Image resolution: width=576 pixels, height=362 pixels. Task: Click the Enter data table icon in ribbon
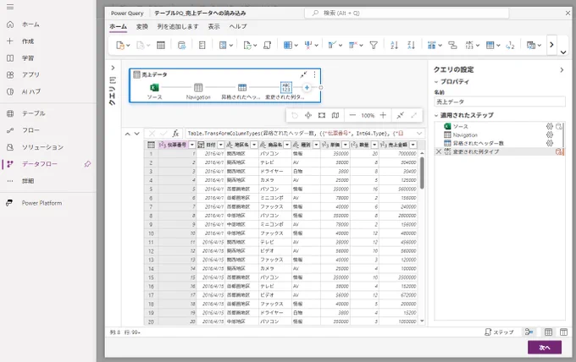click(x=161, y=45)
